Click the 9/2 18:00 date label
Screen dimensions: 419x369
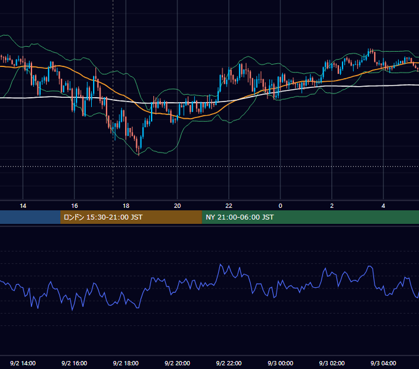pos(126,363)
